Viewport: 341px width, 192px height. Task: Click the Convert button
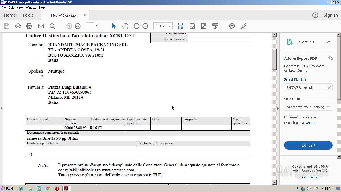(308, 145)
